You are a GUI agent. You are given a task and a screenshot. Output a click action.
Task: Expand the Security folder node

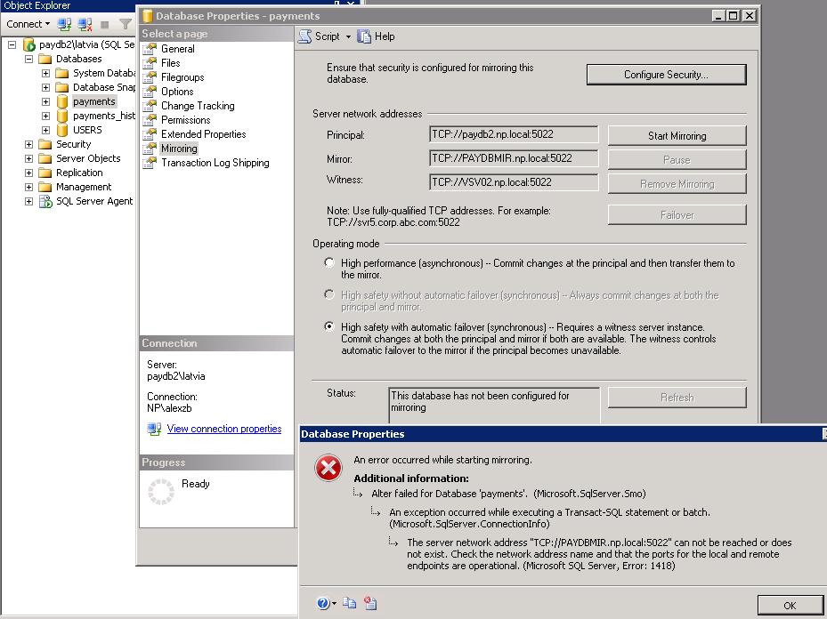point(29,144)
